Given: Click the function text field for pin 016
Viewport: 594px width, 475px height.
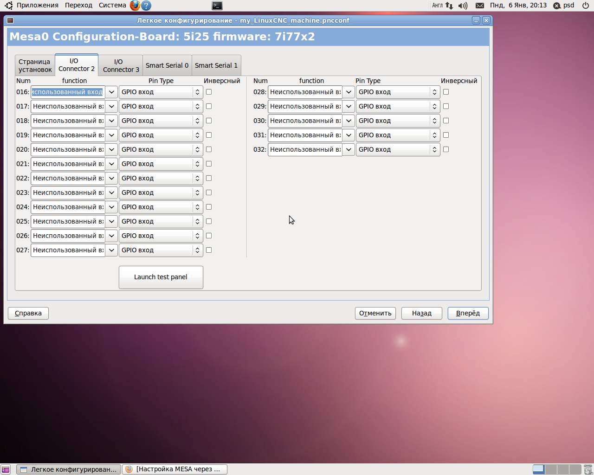Looking at the screenshot, I should coord(68,92).
